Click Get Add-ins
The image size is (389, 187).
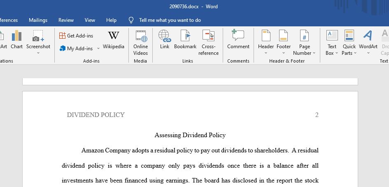tap(76, 36)
